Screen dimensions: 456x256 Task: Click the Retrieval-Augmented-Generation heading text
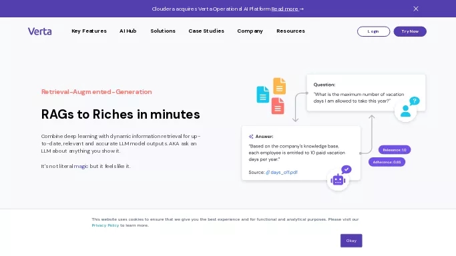click(x=97, y=92)
